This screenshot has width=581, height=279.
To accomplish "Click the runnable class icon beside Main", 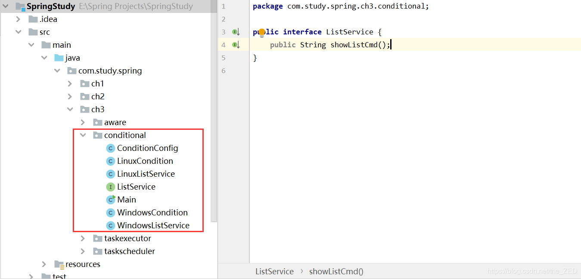I will pyautogui.click(x=110, y=199).
